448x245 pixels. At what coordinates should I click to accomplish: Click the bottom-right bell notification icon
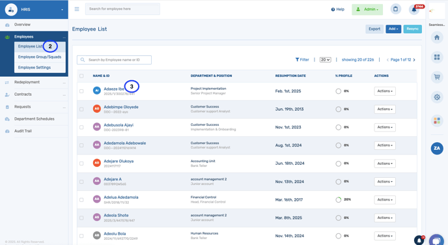419,240
